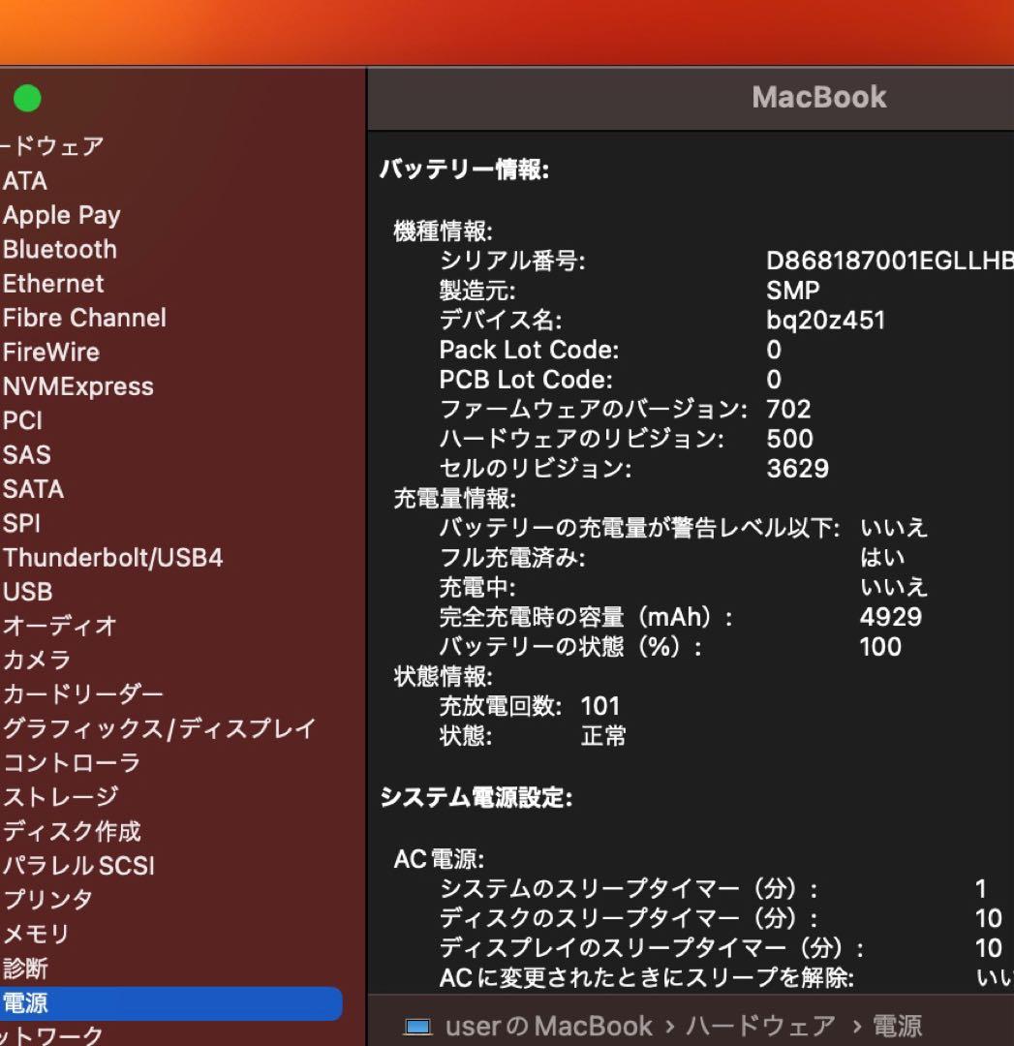The image size is (1014, 1046).
Task: Select グラフィックス/ディスプレイ in the sidebar
Action: (x=159, y=728)
